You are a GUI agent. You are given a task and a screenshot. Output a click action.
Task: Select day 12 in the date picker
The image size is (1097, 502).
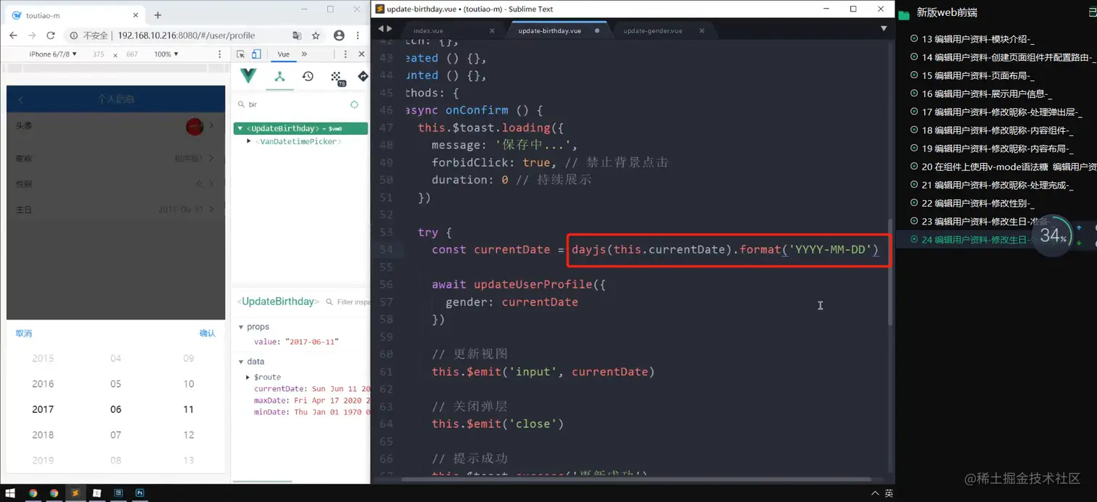189,435
